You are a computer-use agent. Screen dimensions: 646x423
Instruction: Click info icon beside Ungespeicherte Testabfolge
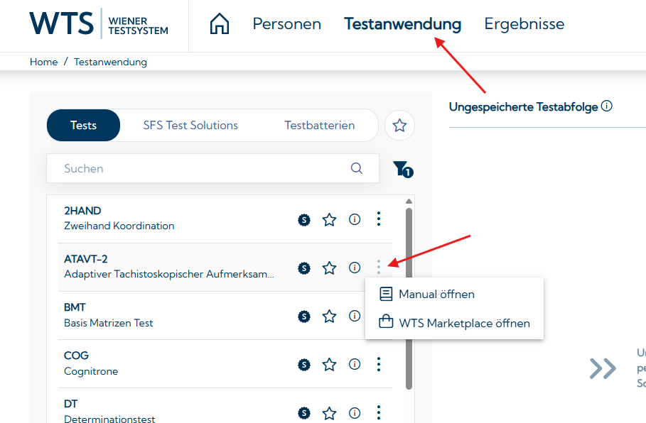(606, 106)
